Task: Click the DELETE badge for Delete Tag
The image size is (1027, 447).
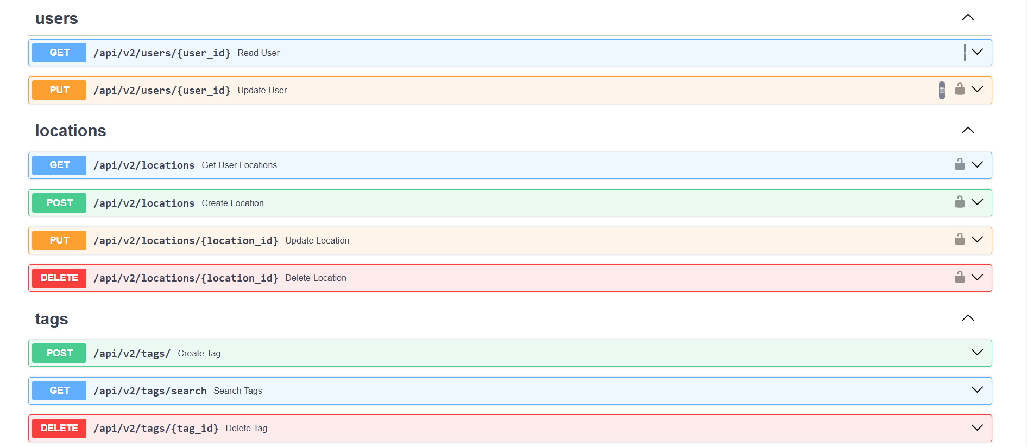Action: coord(59,428)
